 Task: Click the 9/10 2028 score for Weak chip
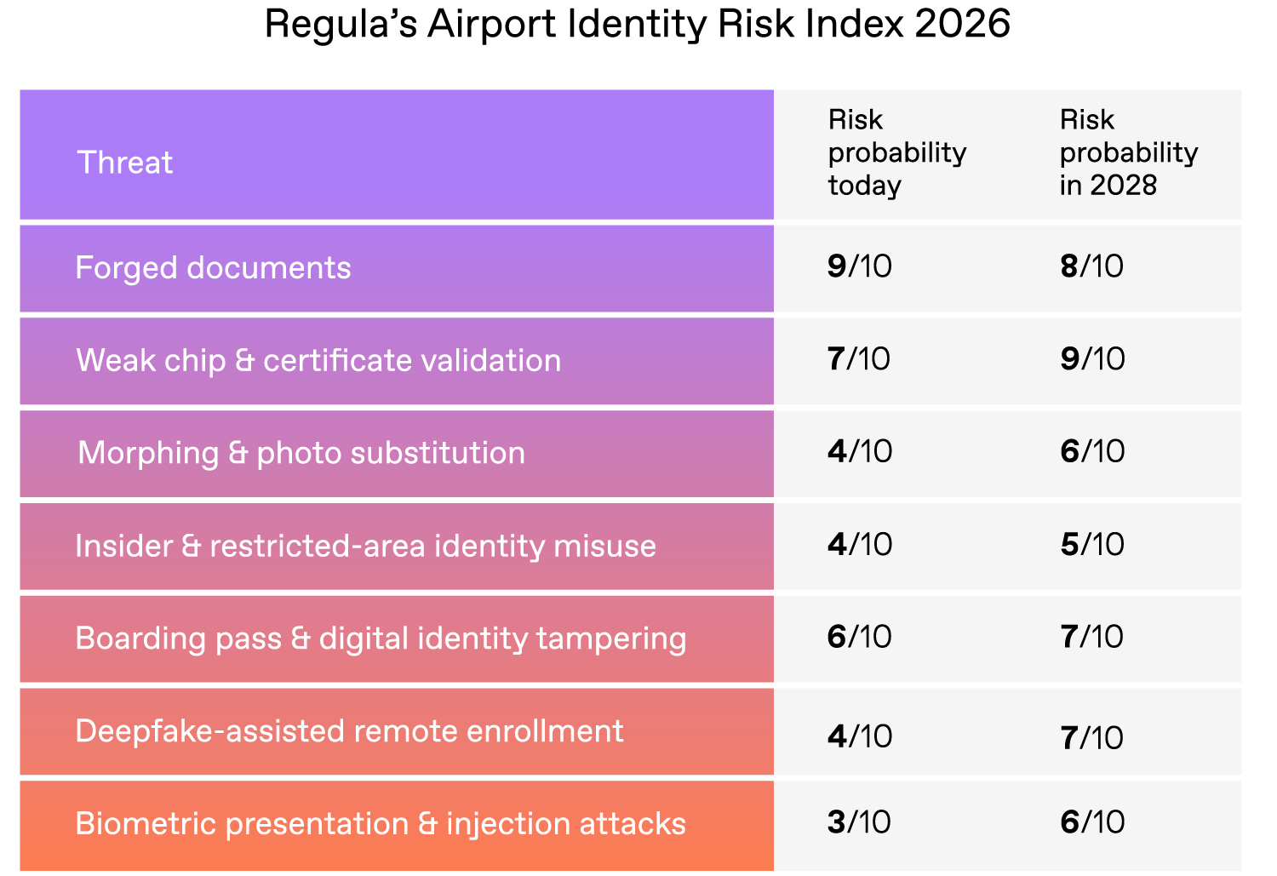[x=1092, y=359]
